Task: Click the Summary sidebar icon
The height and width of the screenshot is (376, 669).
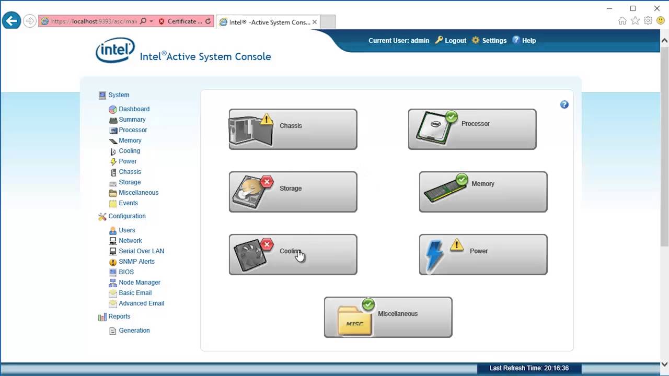Action: [x=113, y=120]
